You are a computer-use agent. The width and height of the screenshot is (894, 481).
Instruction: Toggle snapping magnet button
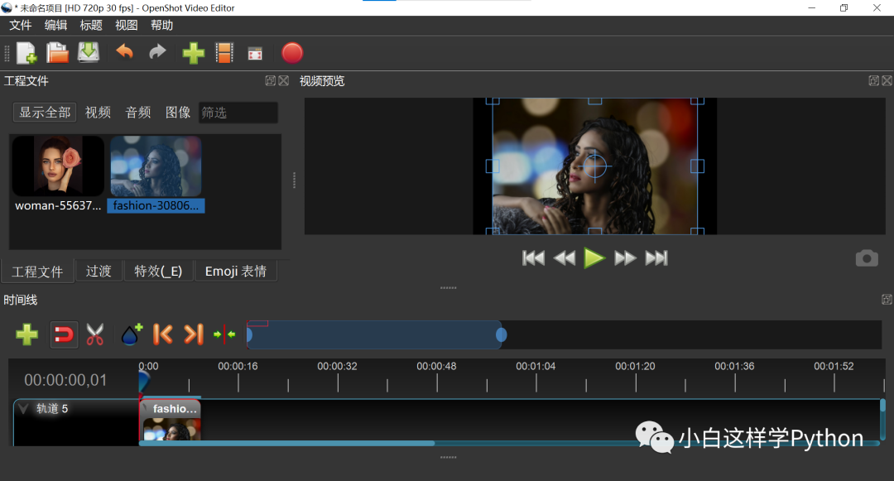pos(63,334)
